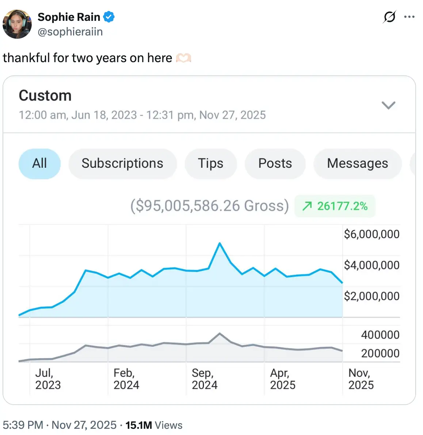
Task: Click the green upward arrow icon
Action: [x=307, y=206]
